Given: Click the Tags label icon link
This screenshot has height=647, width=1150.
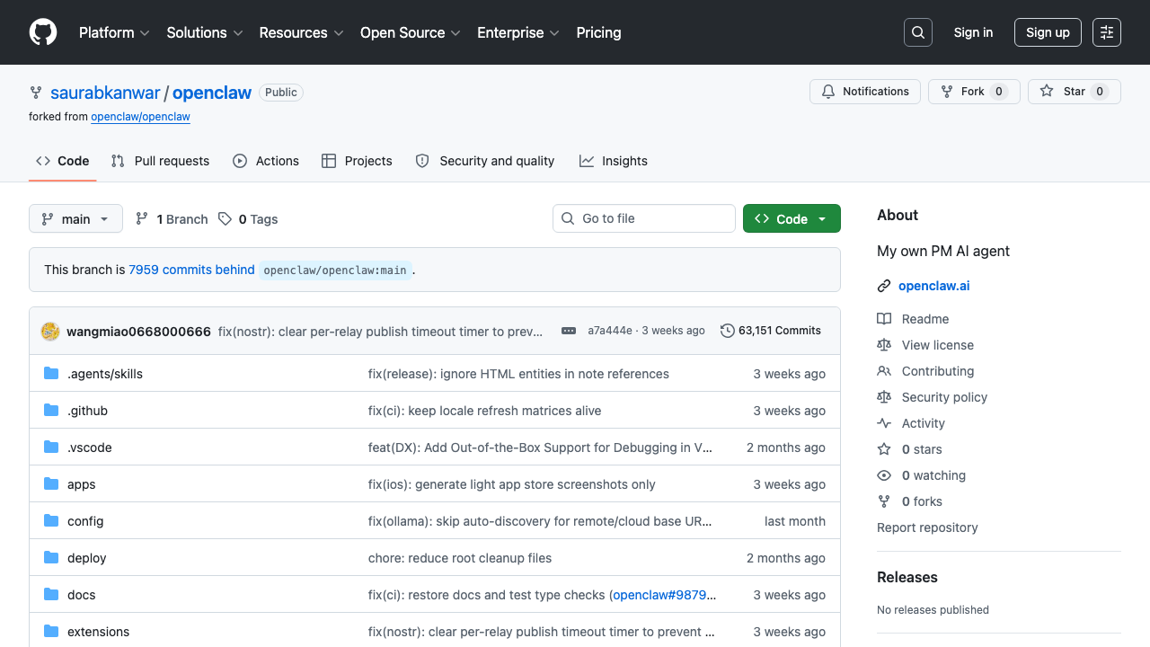Looking at the screenshot, I should click(248, 219).
